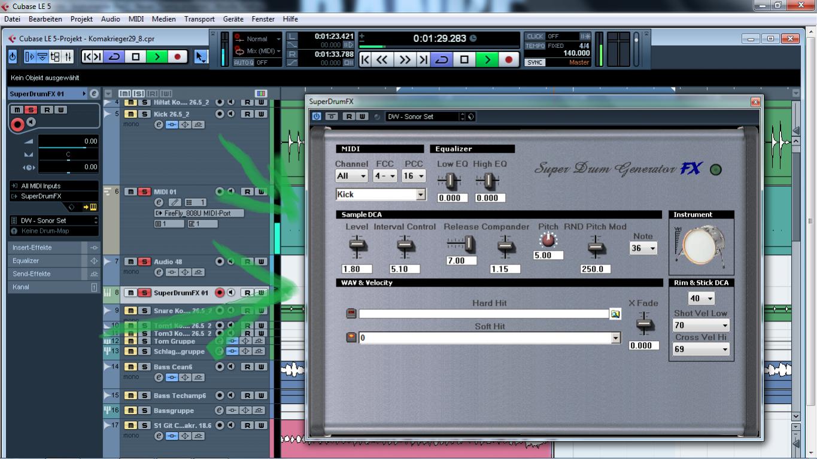Open the DW - Sonor Set program selector in the Inspector

click(x=54, y=220)
